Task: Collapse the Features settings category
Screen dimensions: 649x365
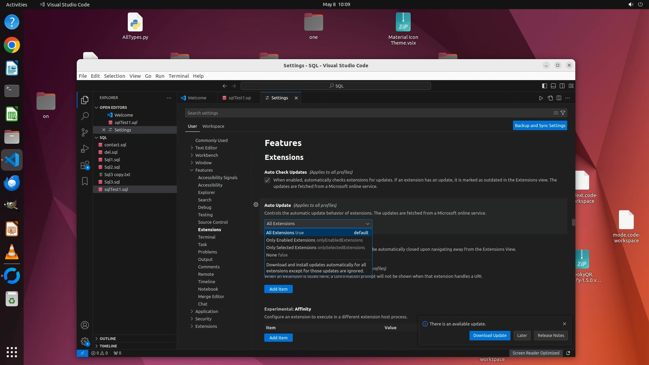Action: click(x=204, y=170)
